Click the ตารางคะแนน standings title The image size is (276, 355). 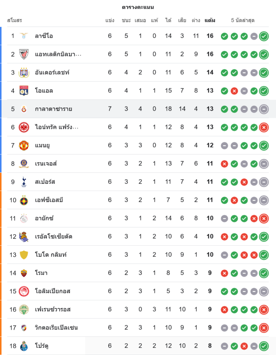[x=138, y=7]
